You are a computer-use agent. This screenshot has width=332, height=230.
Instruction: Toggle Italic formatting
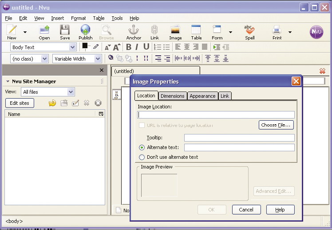[x=137, y=47]
